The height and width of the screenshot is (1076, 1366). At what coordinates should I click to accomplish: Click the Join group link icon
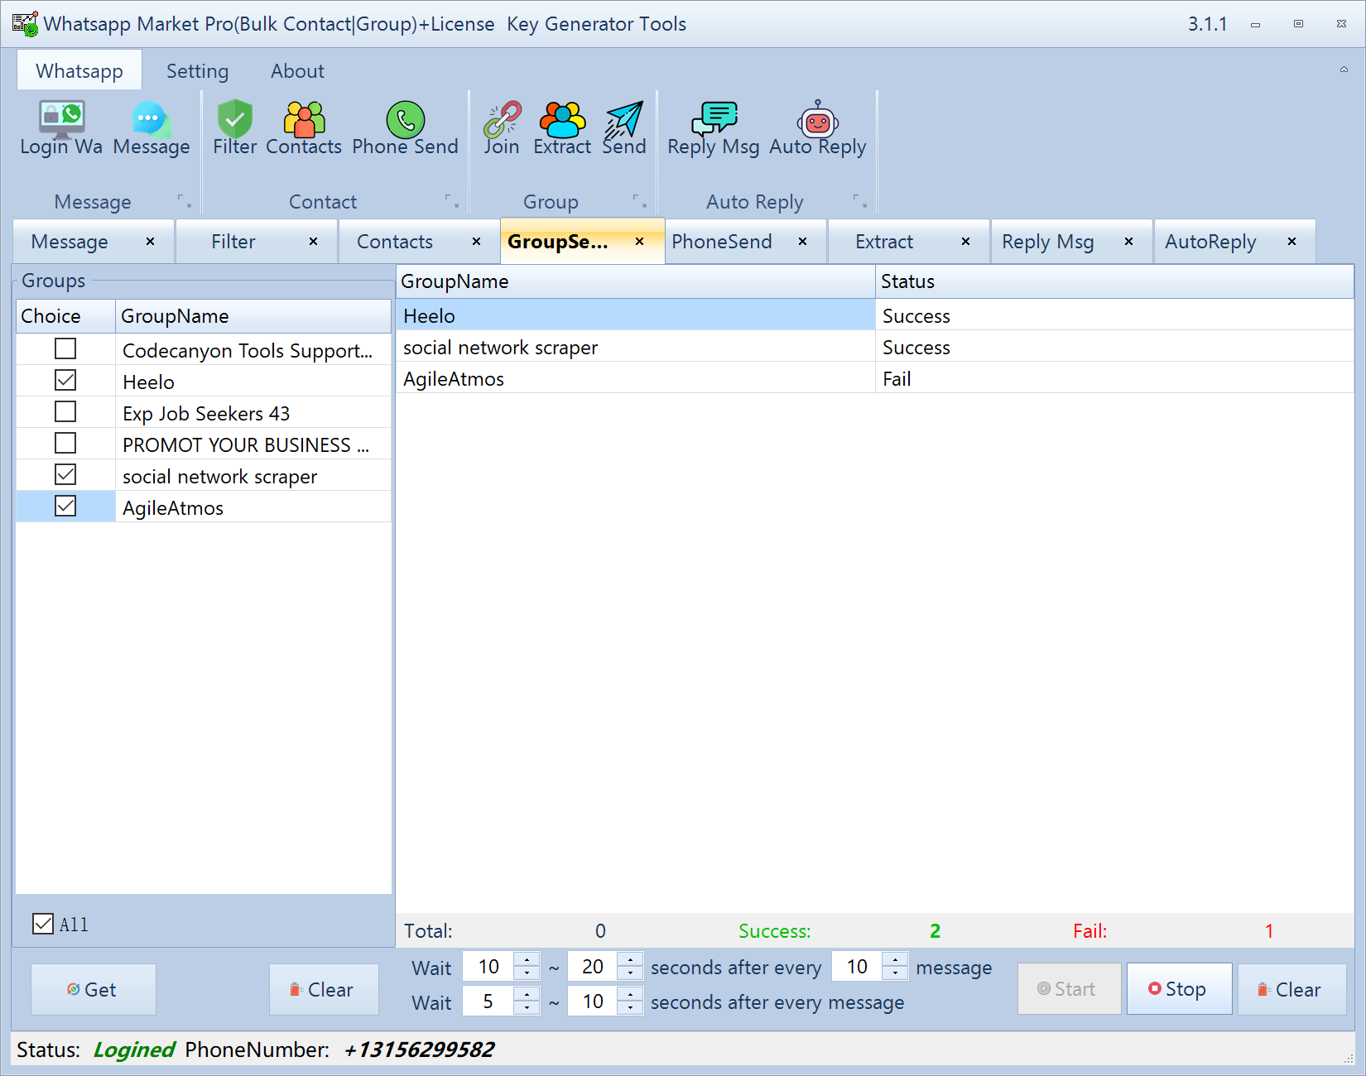502,128
